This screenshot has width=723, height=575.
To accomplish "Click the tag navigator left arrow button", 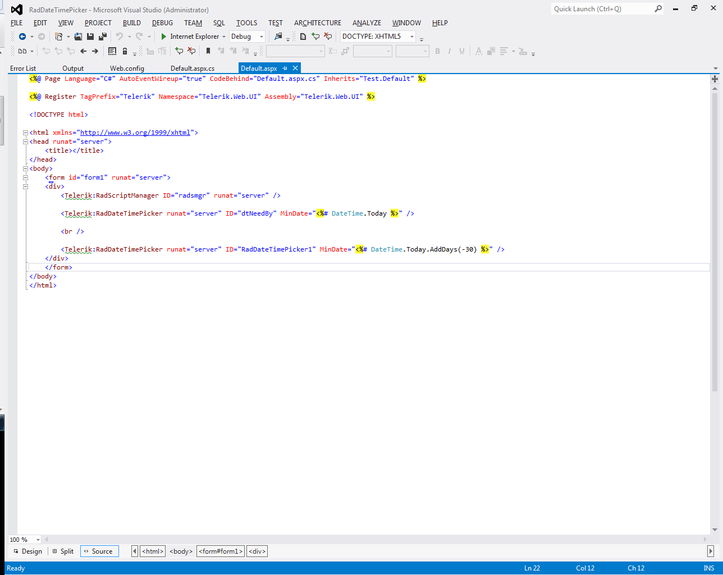I will tap(135, 551).
